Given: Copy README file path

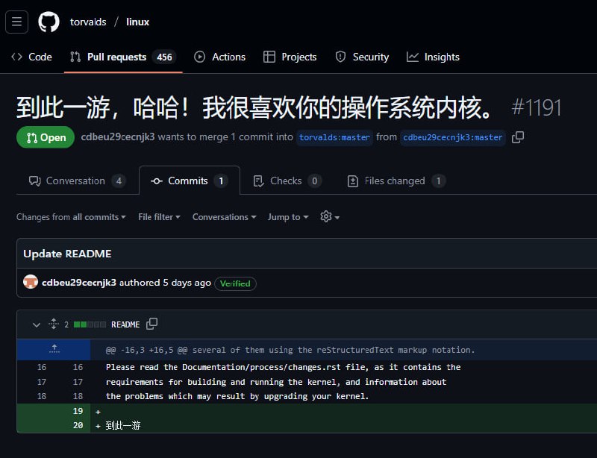Looking at the screenshot, I should [x=152, y=324].
